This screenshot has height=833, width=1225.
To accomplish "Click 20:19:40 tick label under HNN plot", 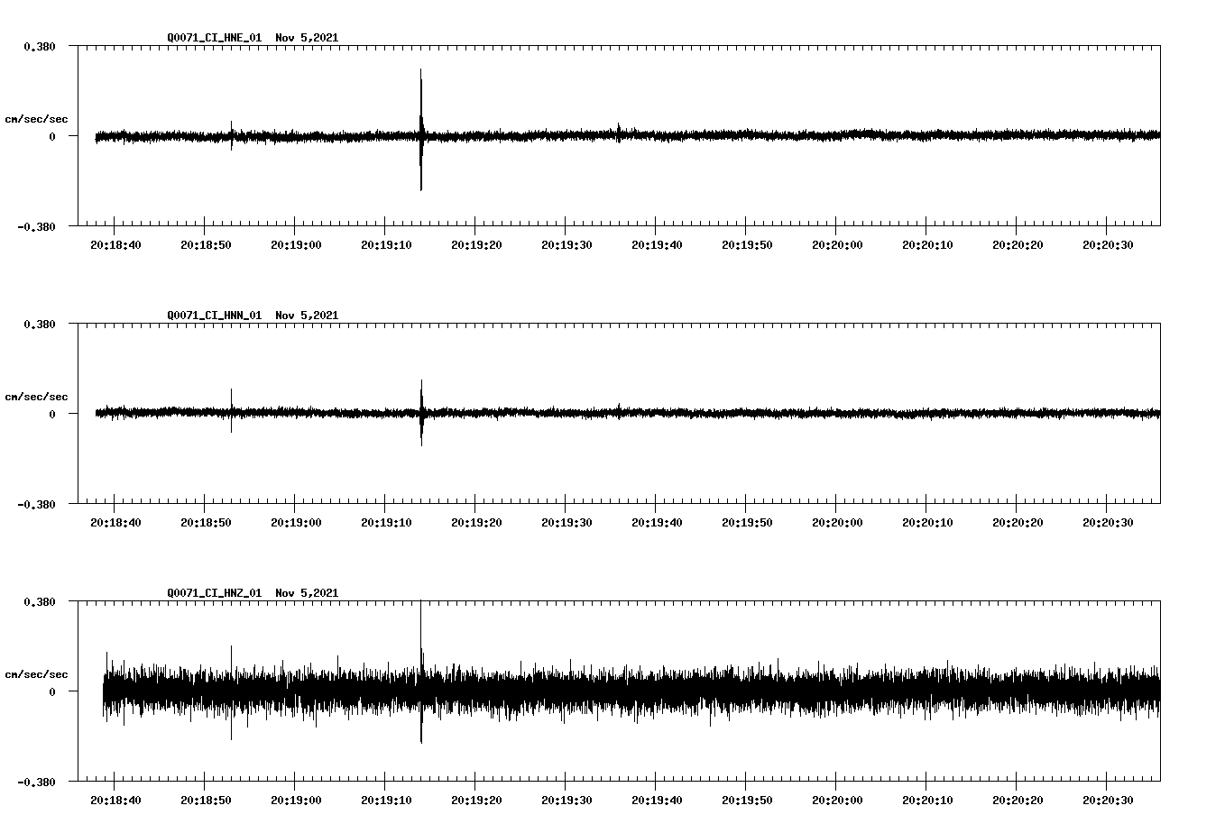I will 657,522.
